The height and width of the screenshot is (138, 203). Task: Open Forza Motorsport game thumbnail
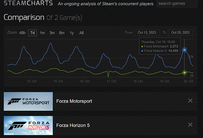[28, 101]
